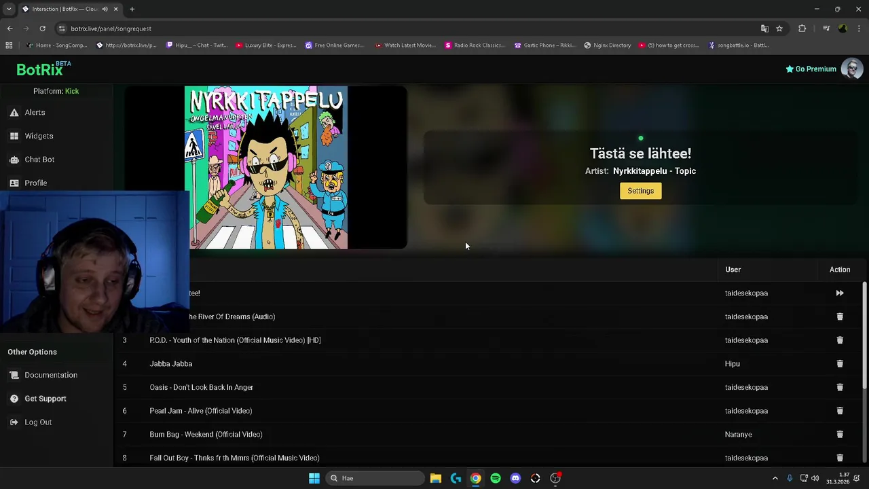Open the Chrome three-dot menu
869x489 pixels.
click(x=859, y=29)
